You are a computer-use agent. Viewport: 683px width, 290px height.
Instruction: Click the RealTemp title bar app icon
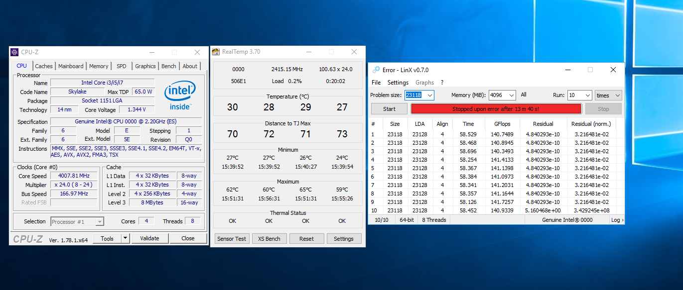tap(216, 52)
